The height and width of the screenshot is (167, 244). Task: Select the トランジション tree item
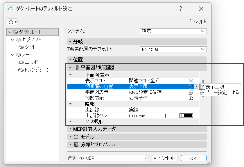(x=37, y=70)
